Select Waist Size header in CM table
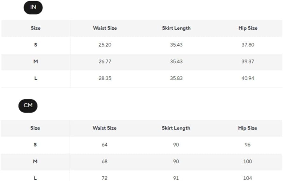 [x=104, y=128]
